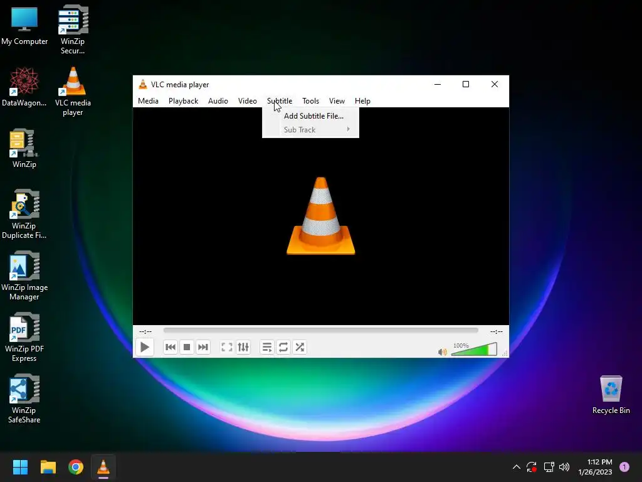Select DataWagon desktop shortcut
Screen dimensions: 642x482
pos(24,87)
